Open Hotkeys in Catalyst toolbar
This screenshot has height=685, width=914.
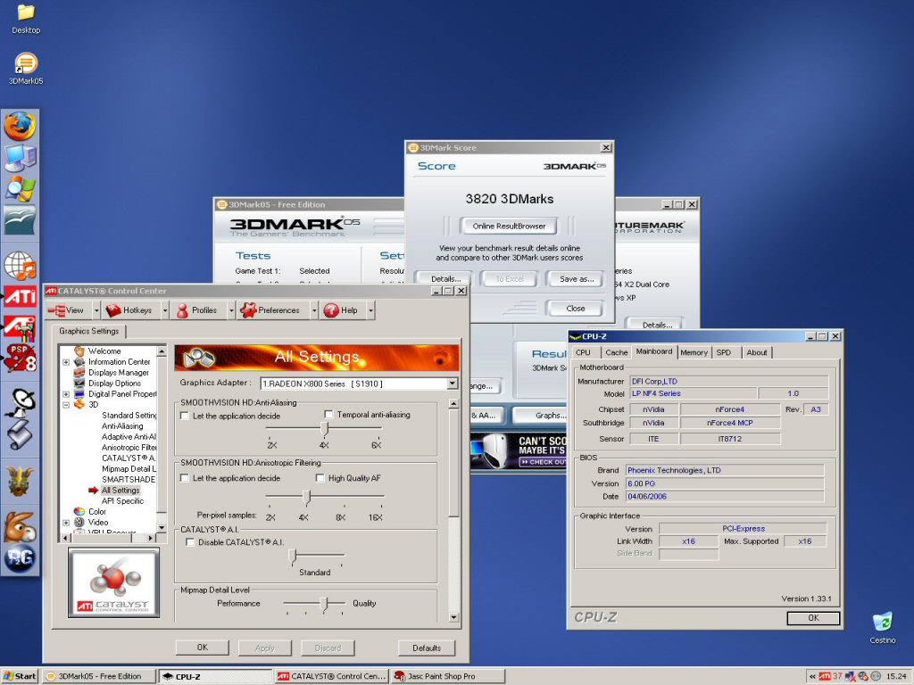[x=129, y=310]
